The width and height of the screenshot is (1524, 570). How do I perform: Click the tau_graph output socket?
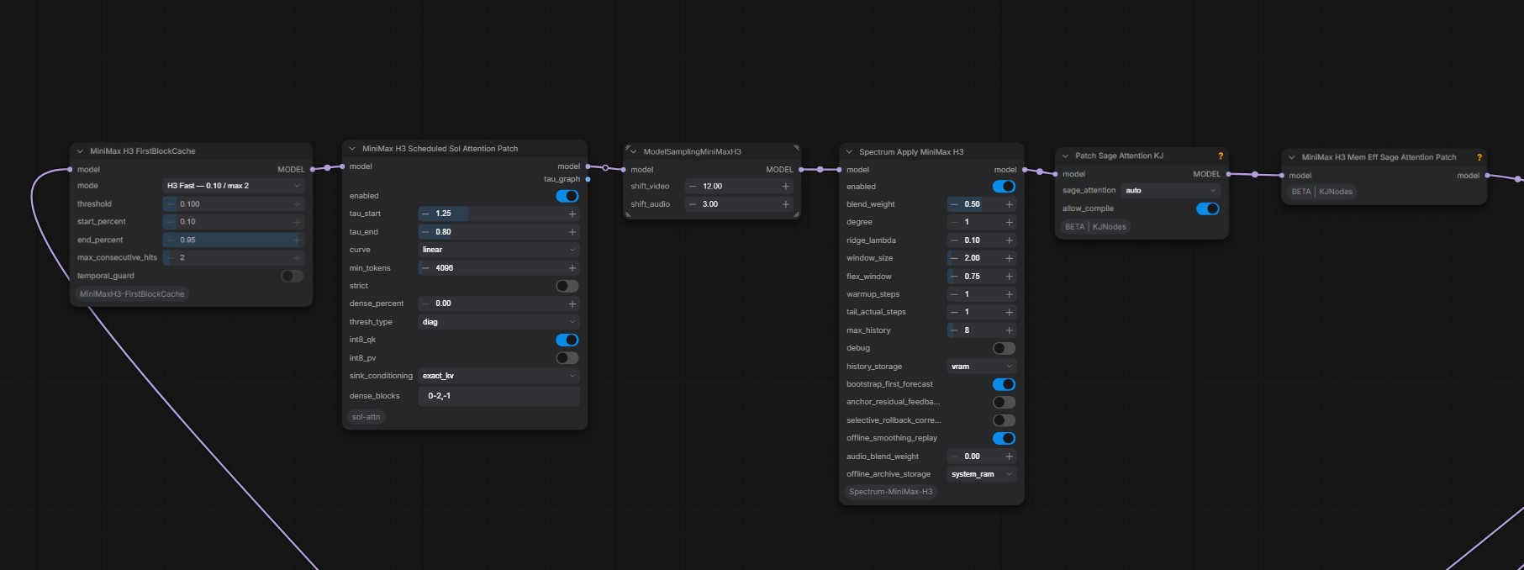point(588,179)
